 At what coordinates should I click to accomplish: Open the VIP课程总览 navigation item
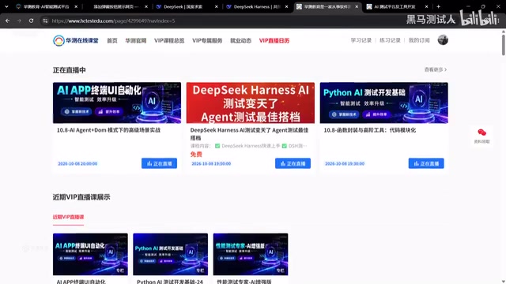coord(169,40)
